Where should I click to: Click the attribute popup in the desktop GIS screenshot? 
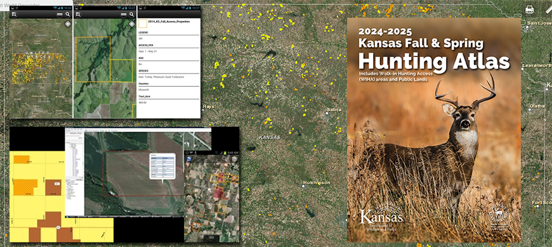click(162, 166)
